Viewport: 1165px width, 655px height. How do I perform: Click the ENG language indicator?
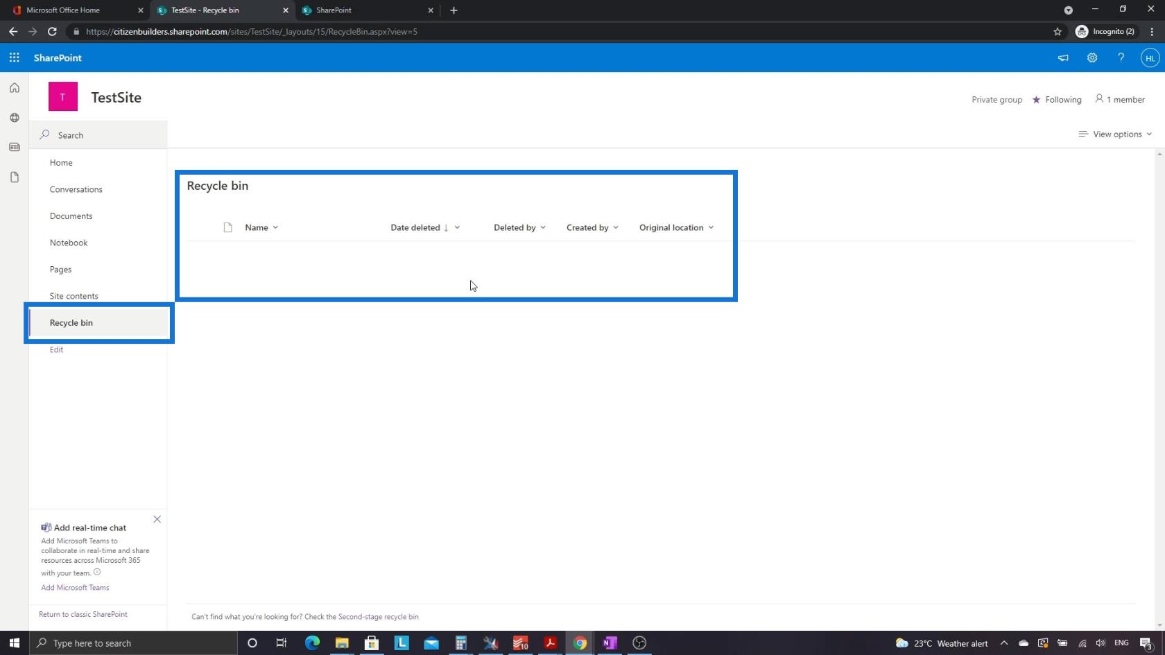(x=1121, y=643)
